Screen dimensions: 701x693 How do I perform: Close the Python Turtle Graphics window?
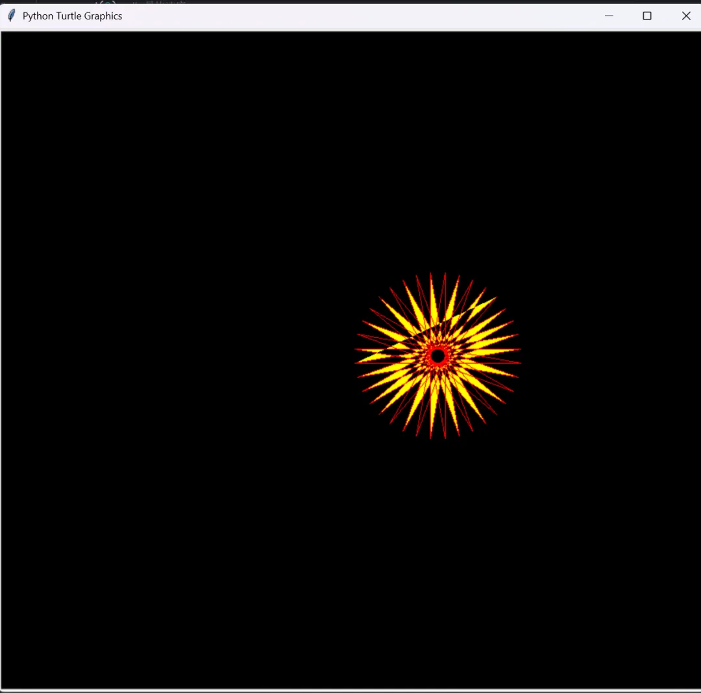point(686,16)
